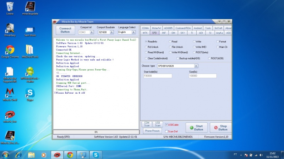This screenshot has height=159, width=284.
Task: Click the USB Scan button
Action: (x=158, y=124)
